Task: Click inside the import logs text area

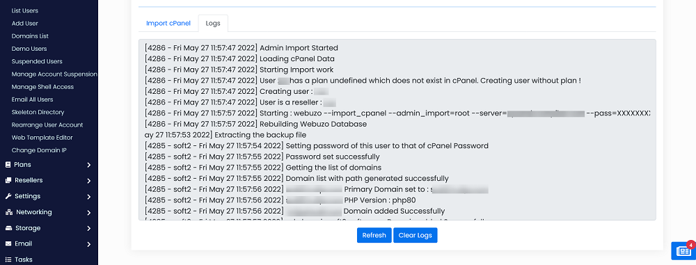Action: [397, 129]
